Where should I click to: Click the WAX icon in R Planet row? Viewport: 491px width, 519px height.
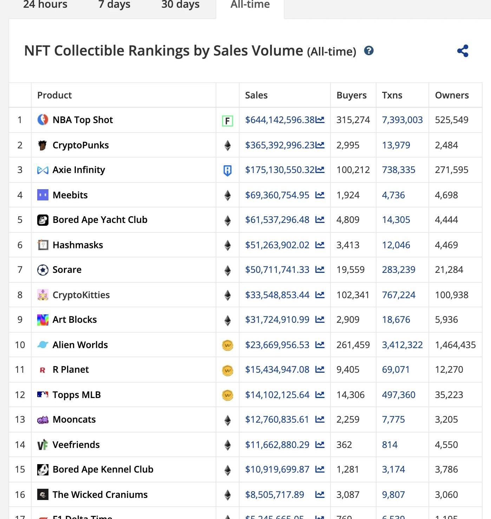point(228,370)
